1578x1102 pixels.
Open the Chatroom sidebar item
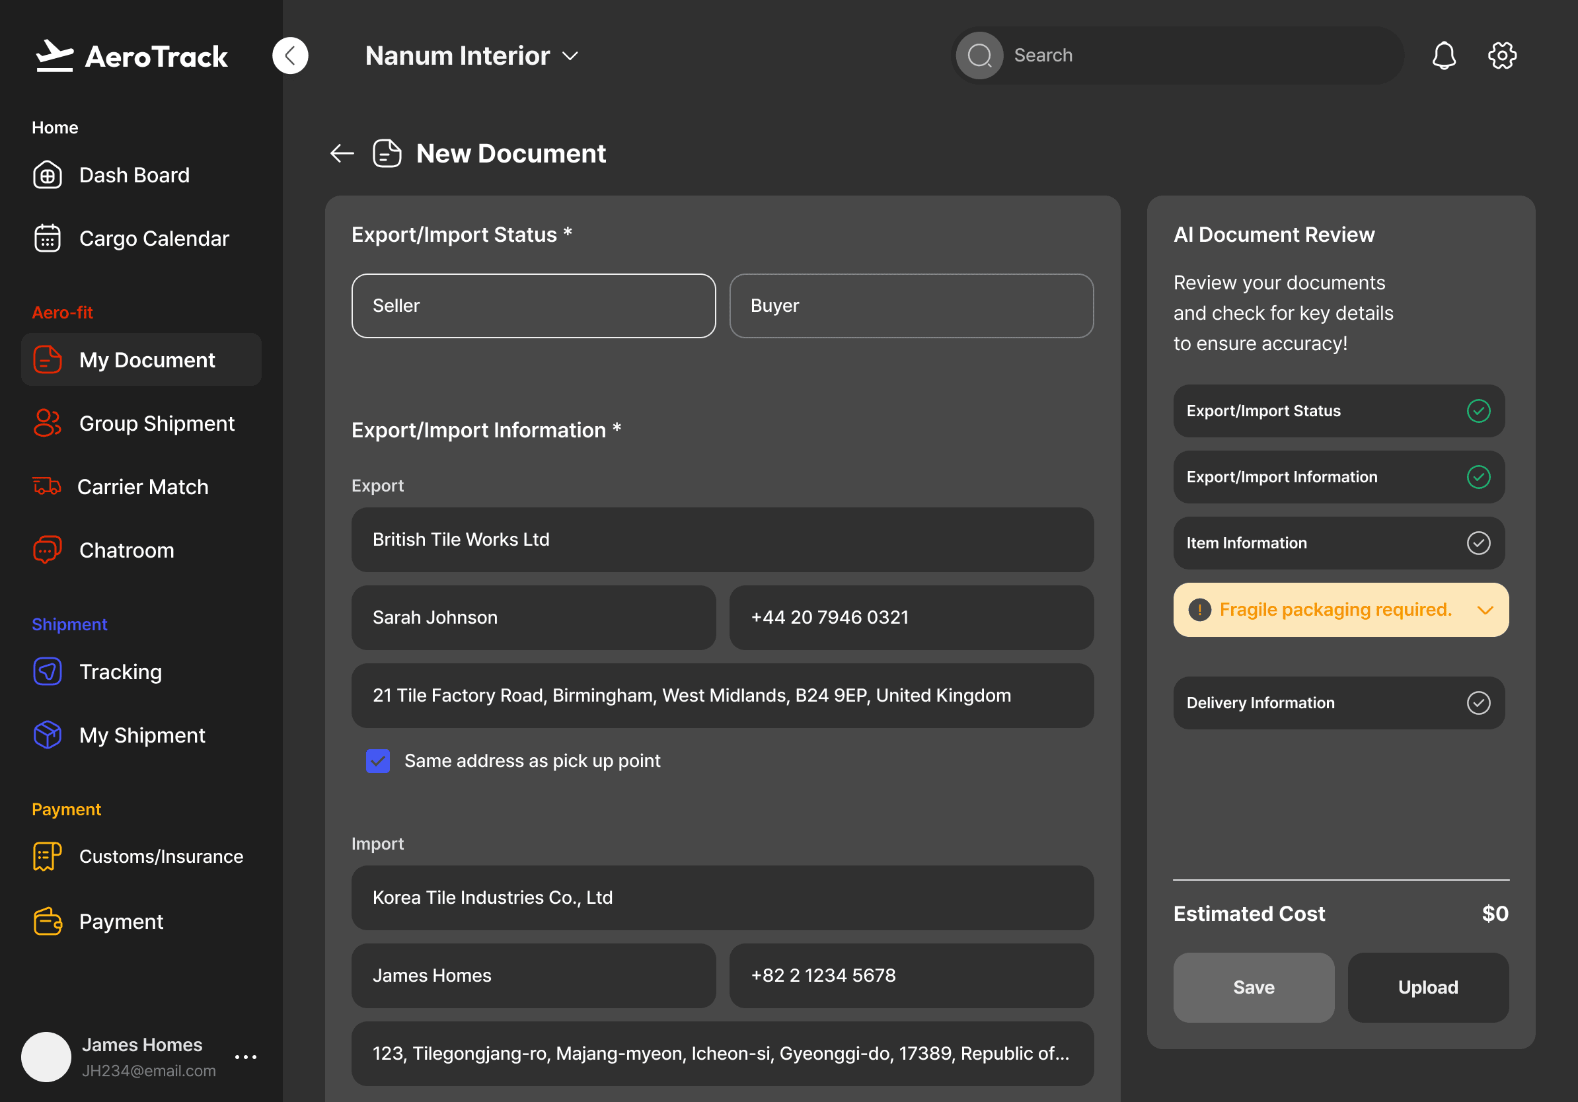click(126, 550)
